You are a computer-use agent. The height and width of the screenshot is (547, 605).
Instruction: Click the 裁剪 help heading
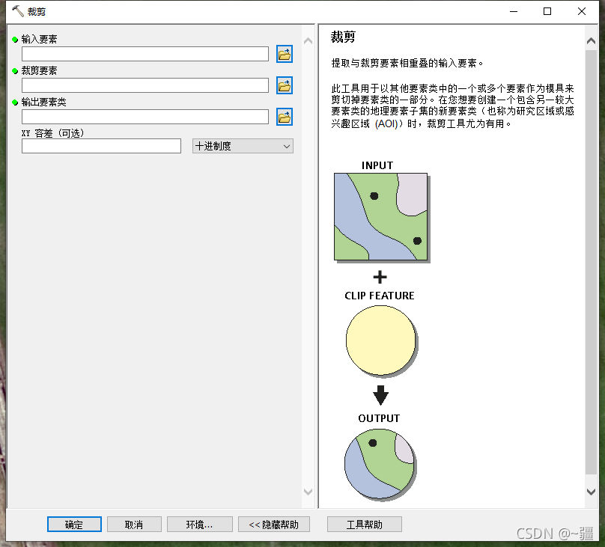[x=343, y=37]
